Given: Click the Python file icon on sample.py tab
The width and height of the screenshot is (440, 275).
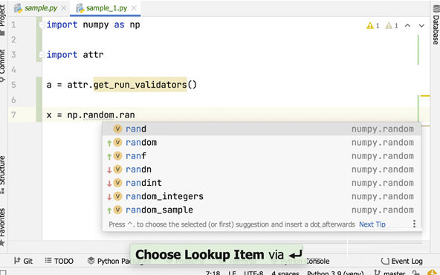Looking at the screenshot, I should click(18, 8).
